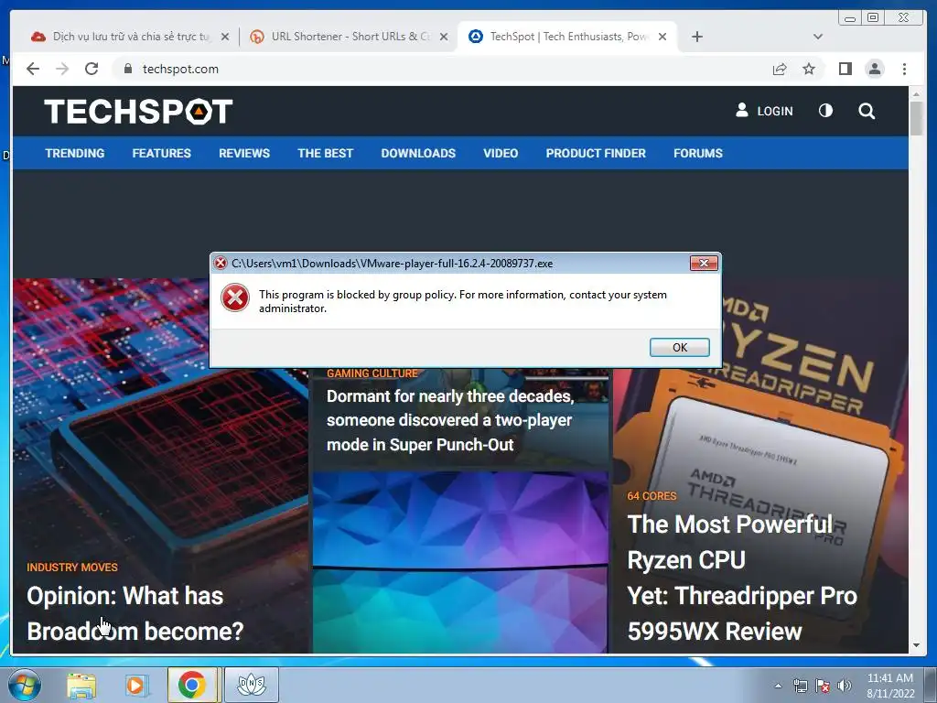This screenshot has height=703, width=937.
Task: Open the Super Punch-Out article
Action: pyautogui.click(x=450, y=420)
